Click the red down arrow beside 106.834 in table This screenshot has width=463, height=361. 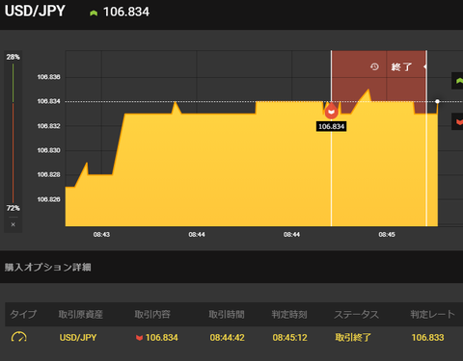pyautogui.click(x=139, y=338)
